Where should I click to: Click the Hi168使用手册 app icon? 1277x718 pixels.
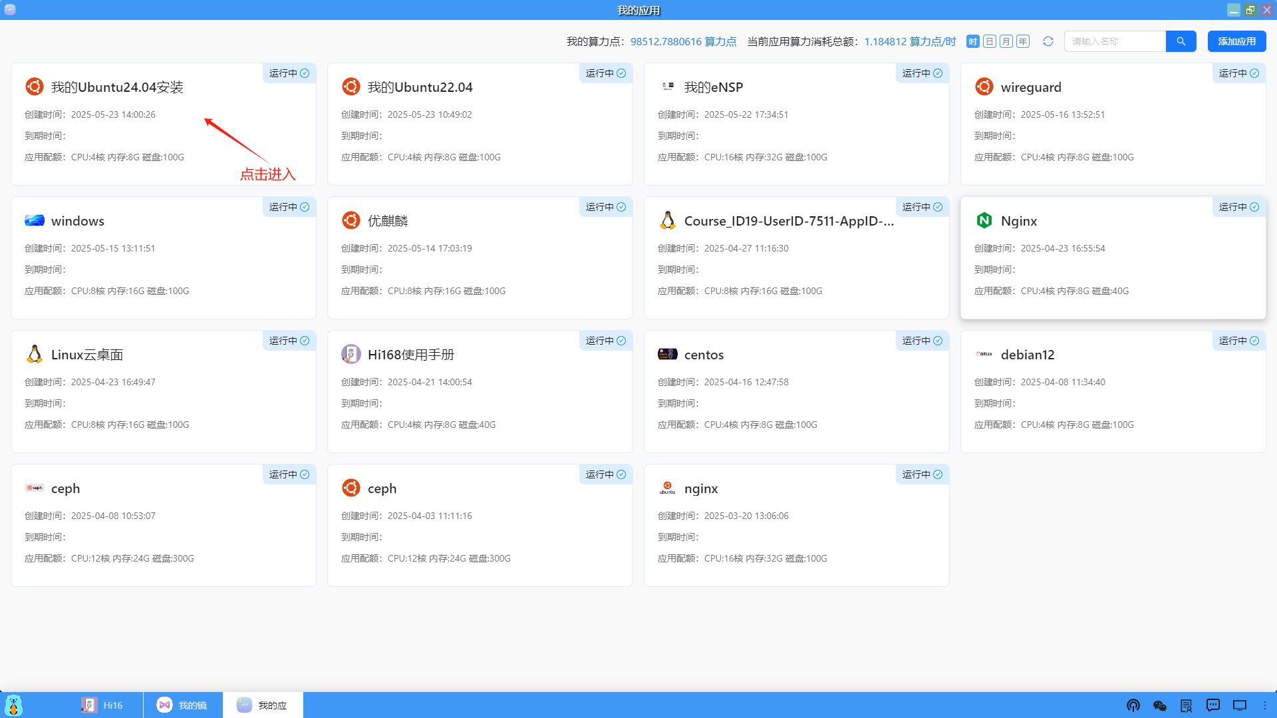(351, 354)
